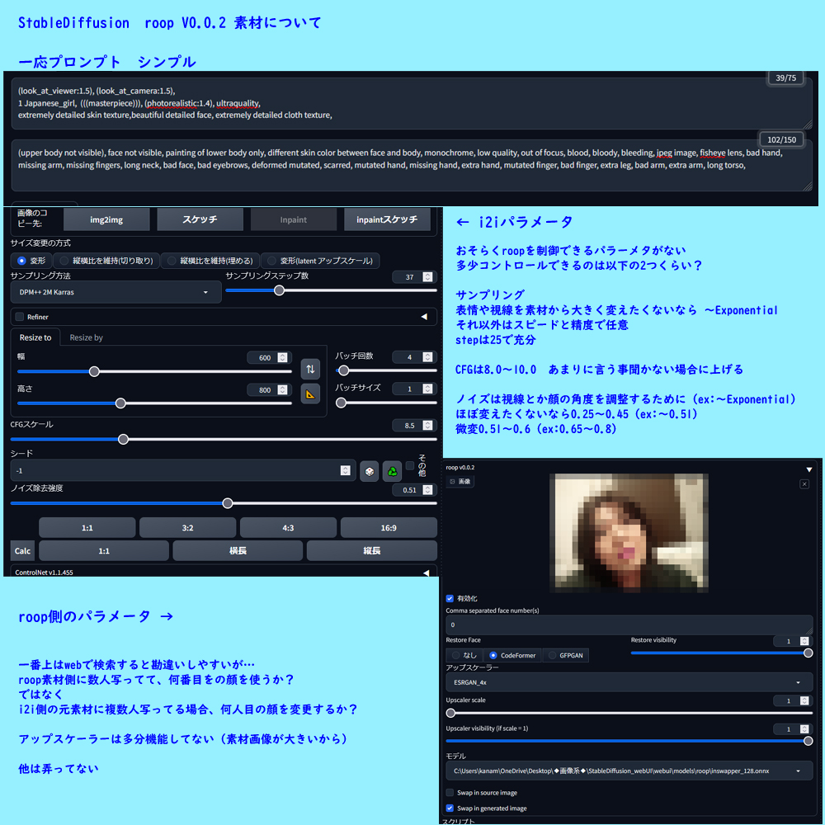
Task: Randomize seed with the dice icon
Action: click(x=370, y=471)
